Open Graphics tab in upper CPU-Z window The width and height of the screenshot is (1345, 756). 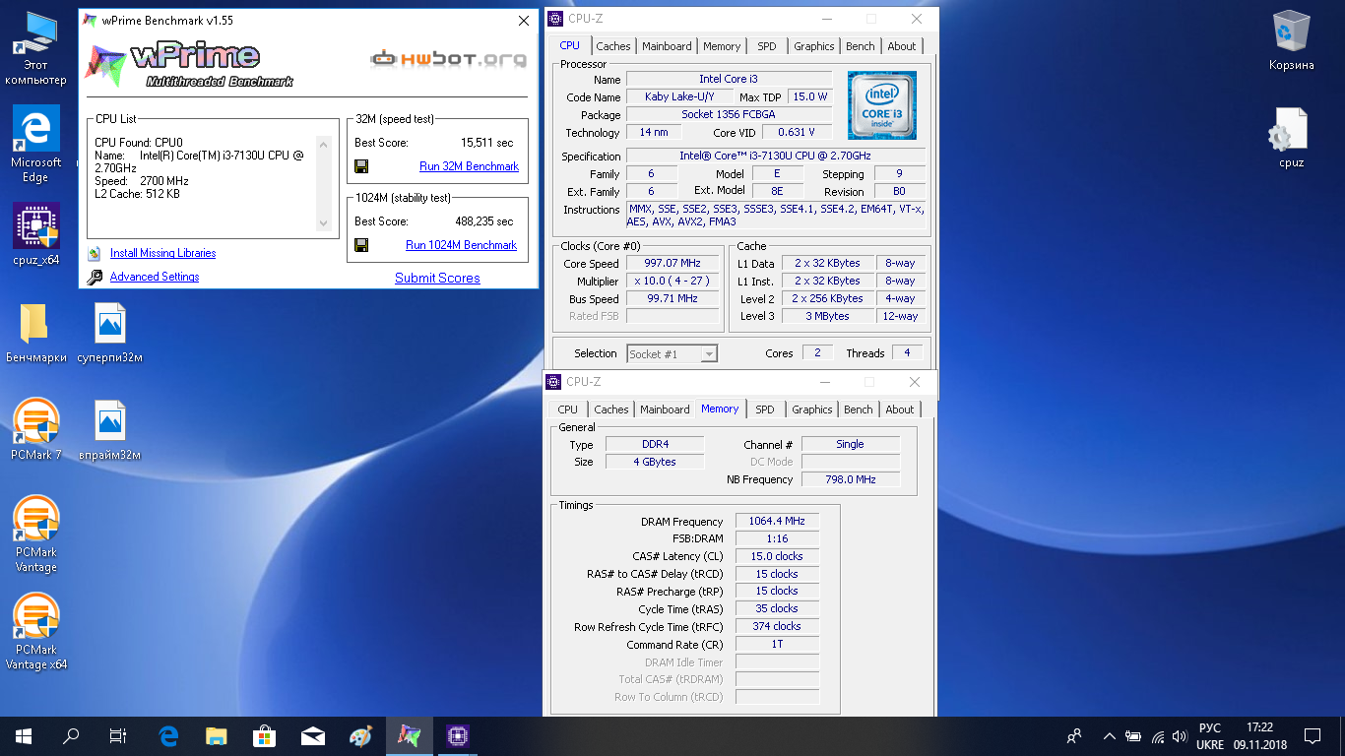pos(814,46)
